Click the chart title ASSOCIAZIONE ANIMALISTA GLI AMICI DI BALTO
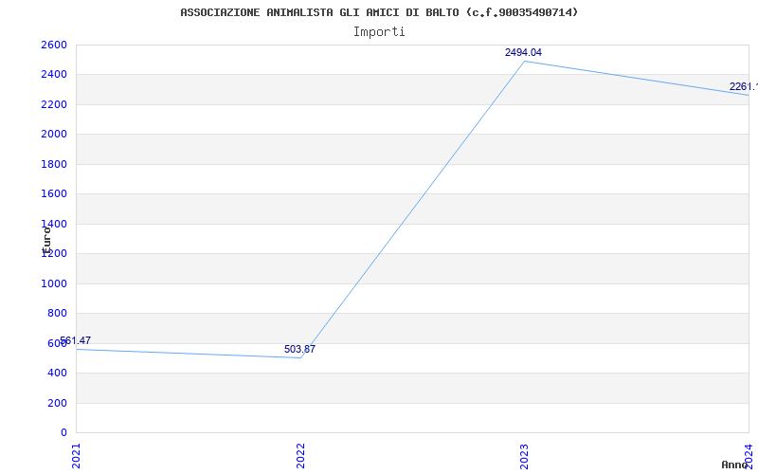Image resolution: width=758 pixels, height=474 pixels. click(x=379, y=12)
